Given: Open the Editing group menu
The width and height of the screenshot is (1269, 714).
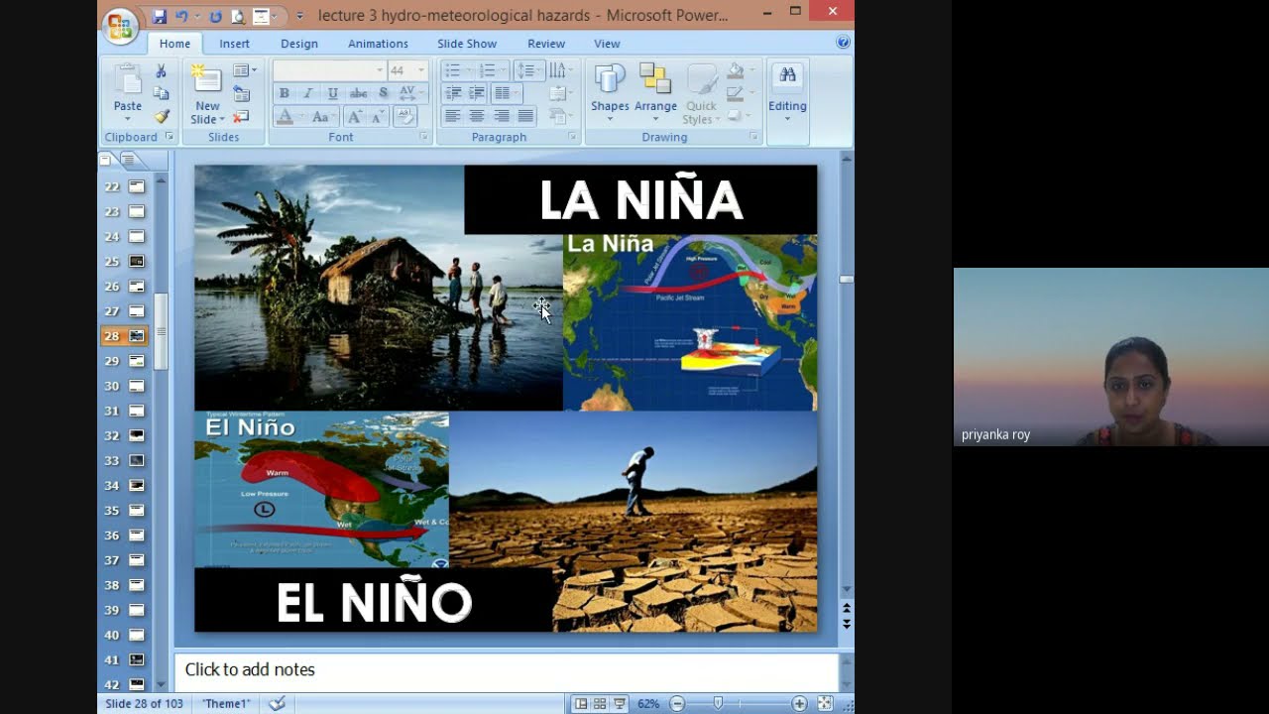Looking at the screenshot, I should pyautogui.click(x=787, y=93).
